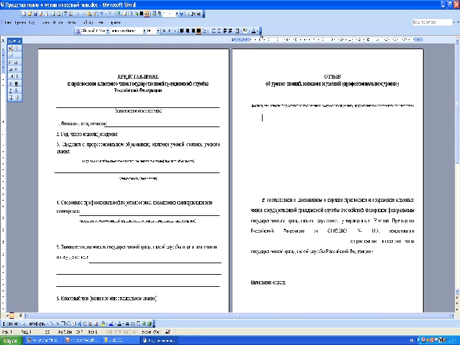The image size is (460, 345).
Task: Choose the Oval tool on Drawing toolbar
Action: (68, 323)
